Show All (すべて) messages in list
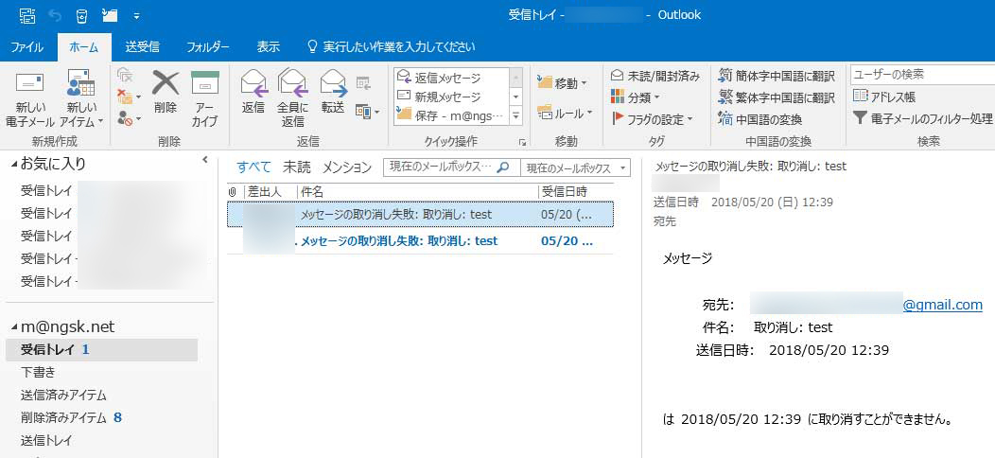The width and height of the screenshot is (995, 458). pyautogui.click(x=253, y=167)
